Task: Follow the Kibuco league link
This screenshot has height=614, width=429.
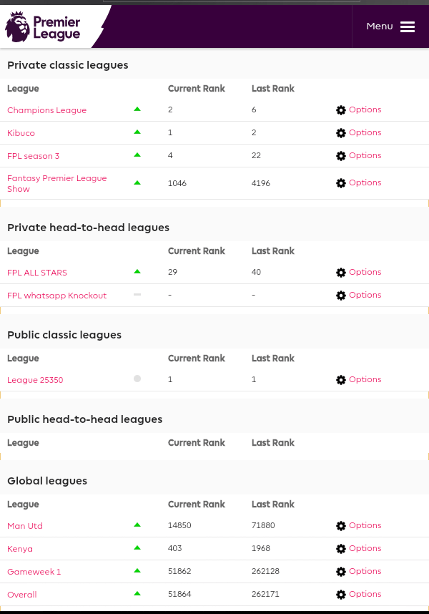Action: click(x=21, y=132)
